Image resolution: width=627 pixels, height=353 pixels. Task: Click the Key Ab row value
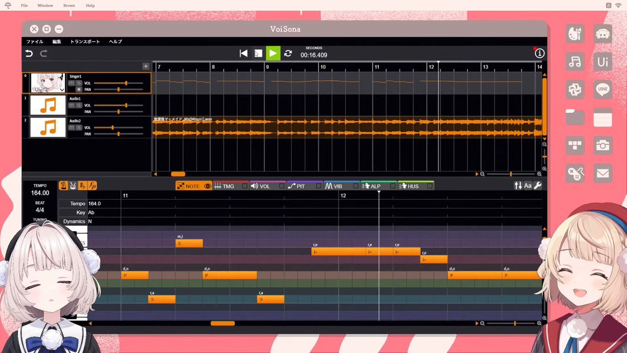(x=91, y=212)
